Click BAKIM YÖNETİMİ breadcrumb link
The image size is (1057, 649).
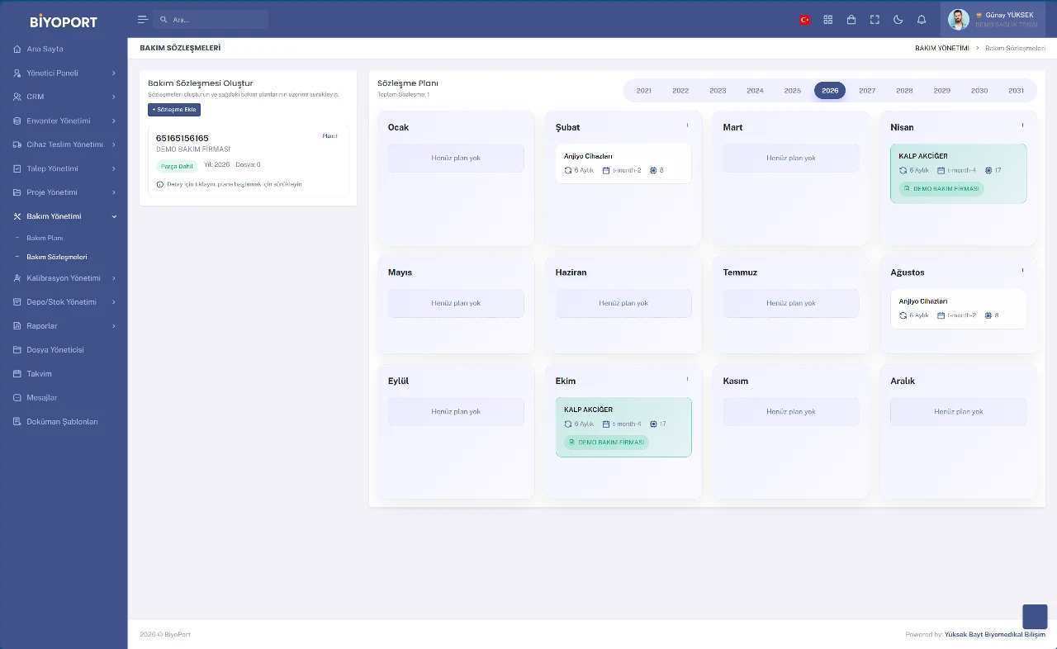tap(941, 48)
